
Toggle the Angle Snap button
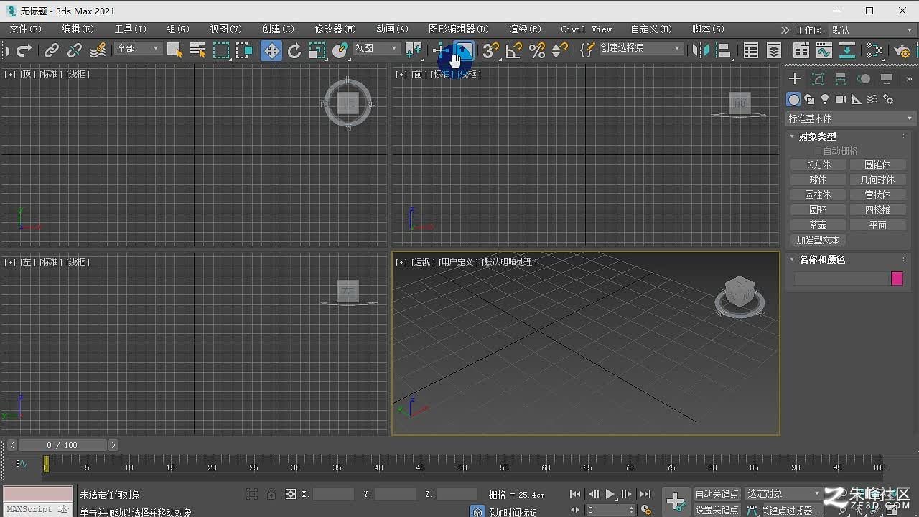click(514, 50)
